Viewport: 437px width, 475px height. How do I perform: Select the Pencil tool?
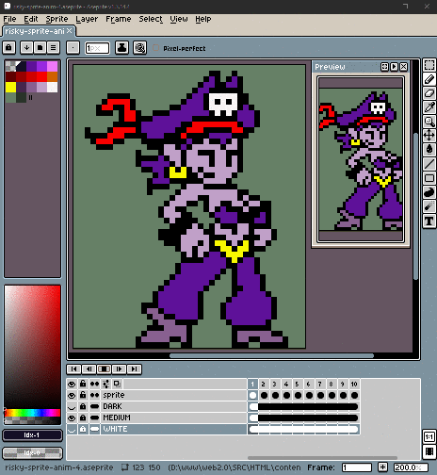pos(429,79)
